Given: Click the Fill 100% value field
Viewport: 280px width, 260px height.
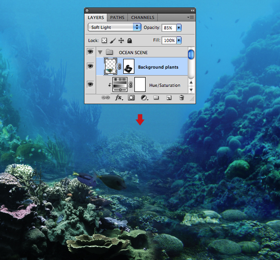Looking at the screenshot, I should point(169,40).
